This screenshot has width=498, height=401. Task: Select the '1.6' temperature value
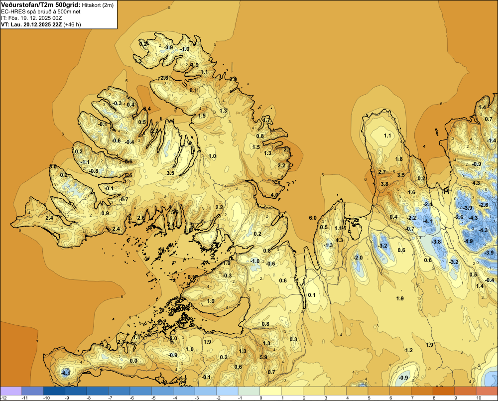coord(412,192)
